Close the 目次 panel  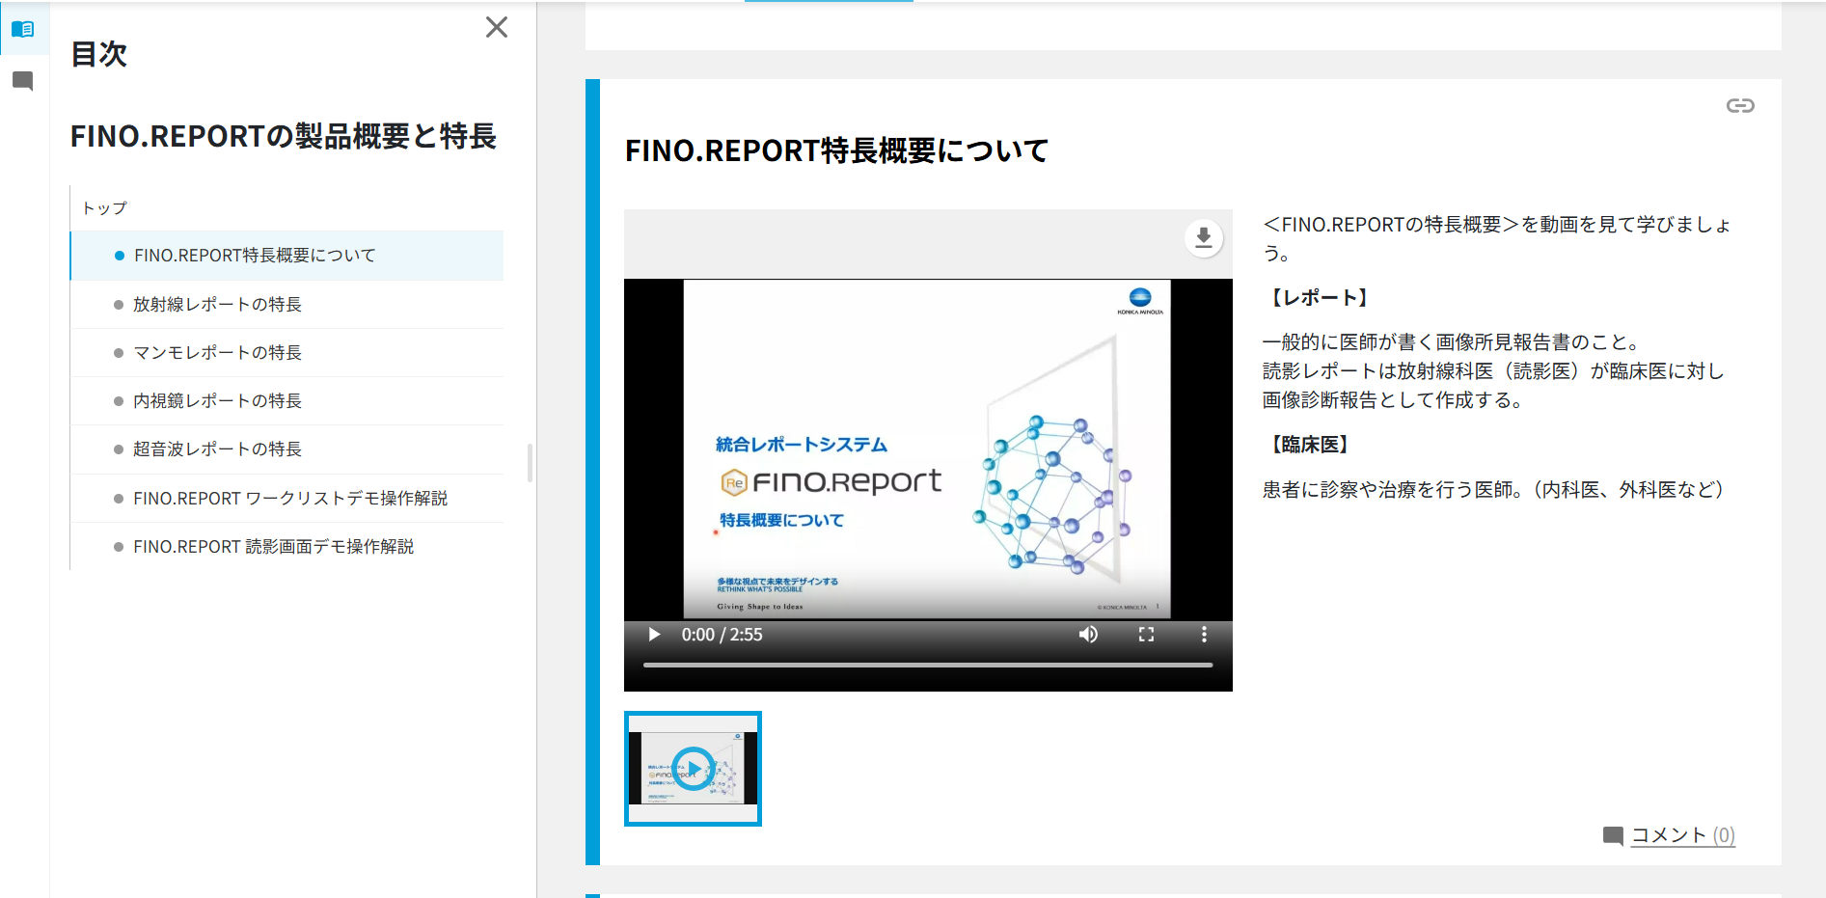tap(497, 27)
